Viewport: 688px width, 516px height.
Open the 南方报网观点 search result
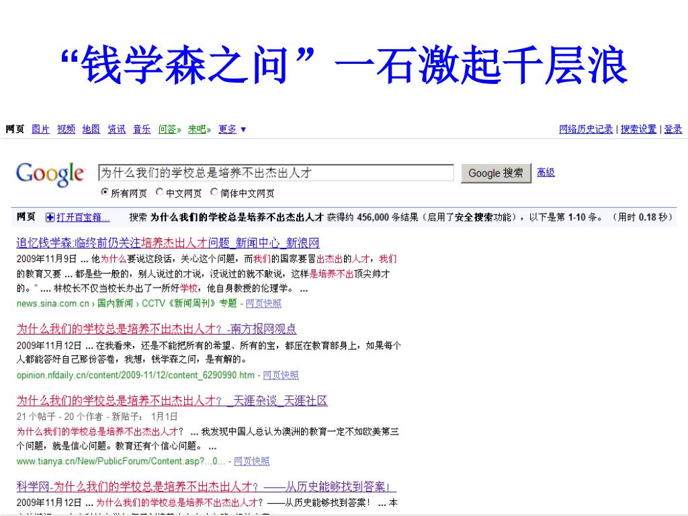(x=157, y=329)
